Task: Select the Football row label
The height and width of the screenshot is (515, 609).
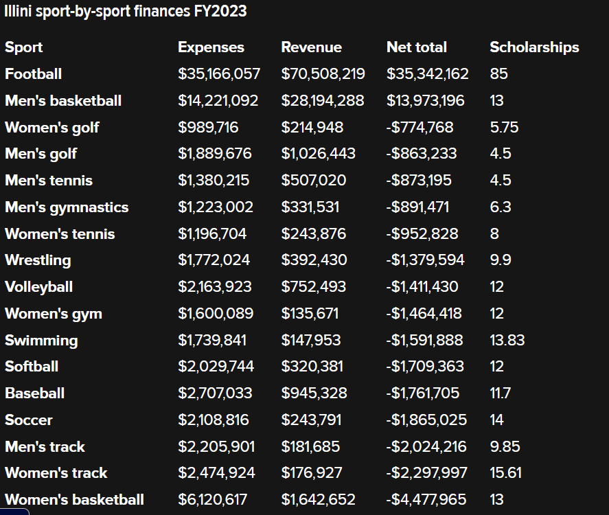Action: click(x=33, y=74)
